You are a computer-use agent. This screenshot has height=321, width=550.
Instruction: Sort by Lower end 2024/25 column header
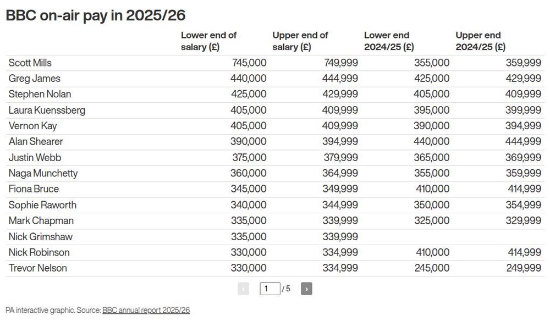389,41
